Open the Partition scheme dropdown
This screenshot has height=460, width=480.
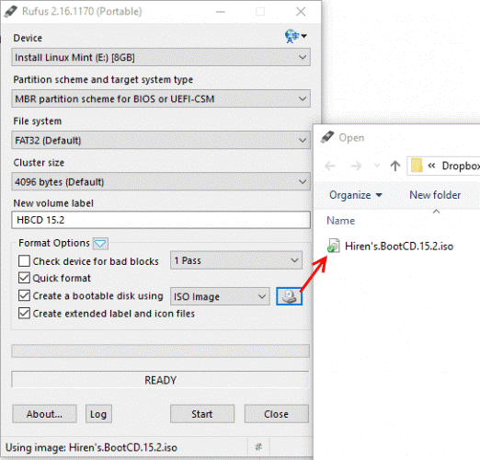161,98
